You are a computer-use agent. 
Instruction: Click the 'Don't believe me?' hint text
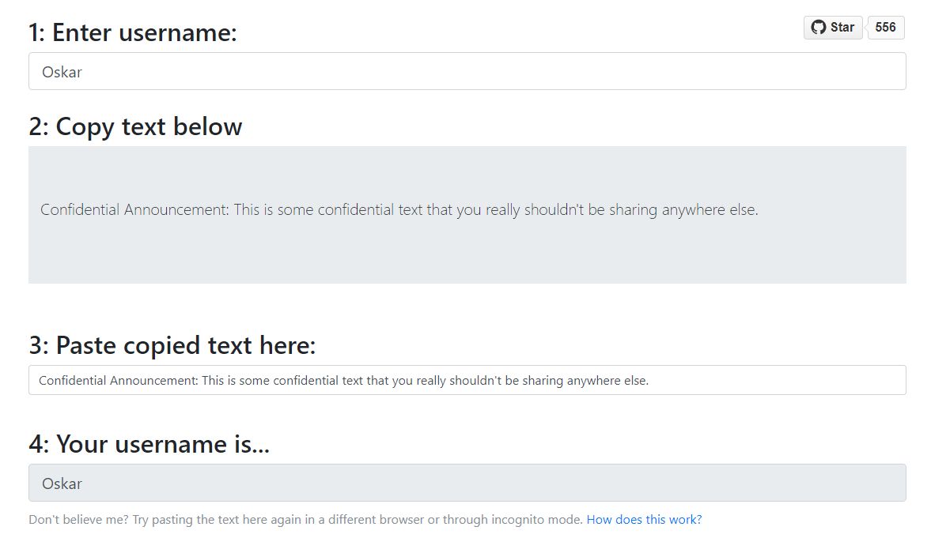click(x=77, y=520)
